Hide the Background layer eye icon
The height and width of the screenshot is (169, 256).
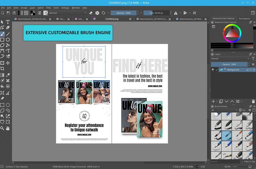point(213,70)
